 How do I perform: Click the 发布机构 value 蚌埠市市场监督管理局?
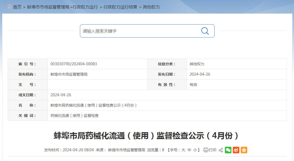69,74
